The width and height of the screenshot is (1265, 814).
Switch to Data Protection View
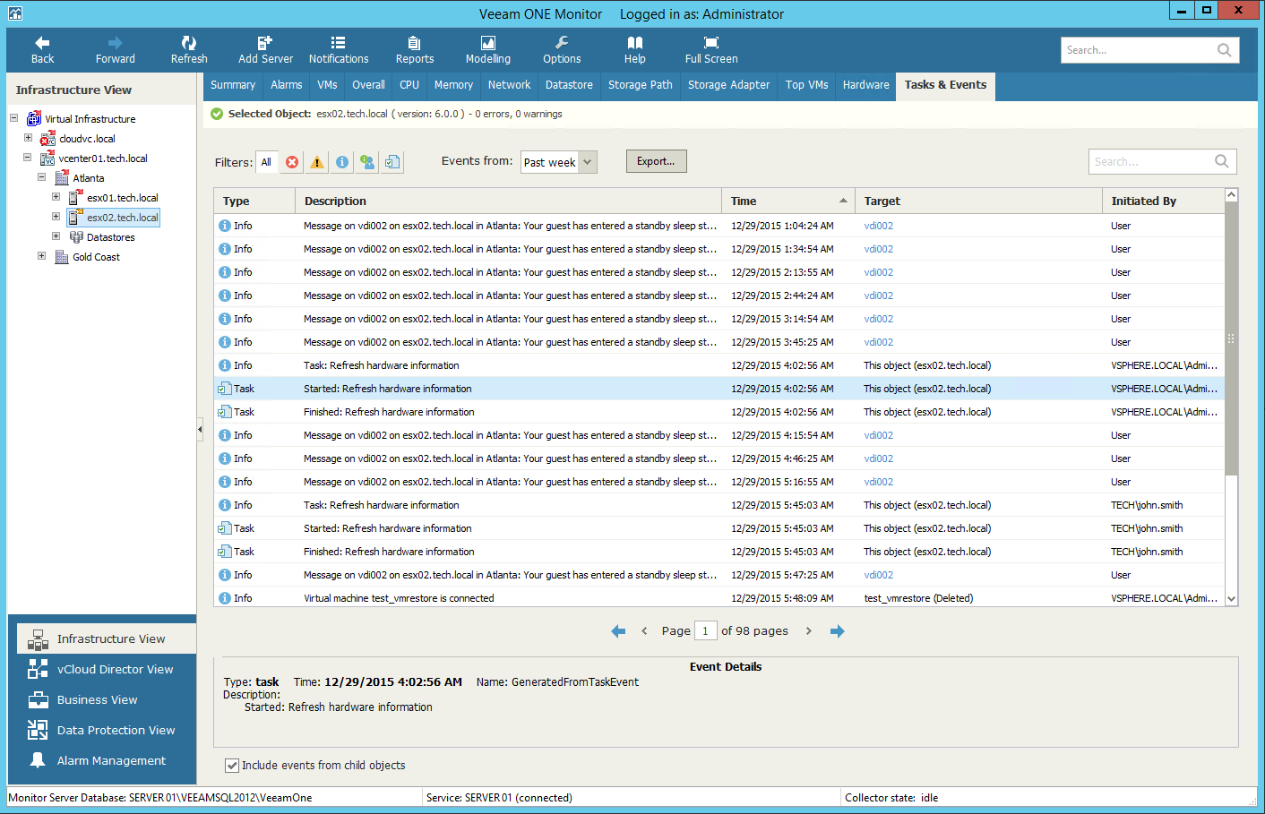pyautogui.click(x=106, y=730)
